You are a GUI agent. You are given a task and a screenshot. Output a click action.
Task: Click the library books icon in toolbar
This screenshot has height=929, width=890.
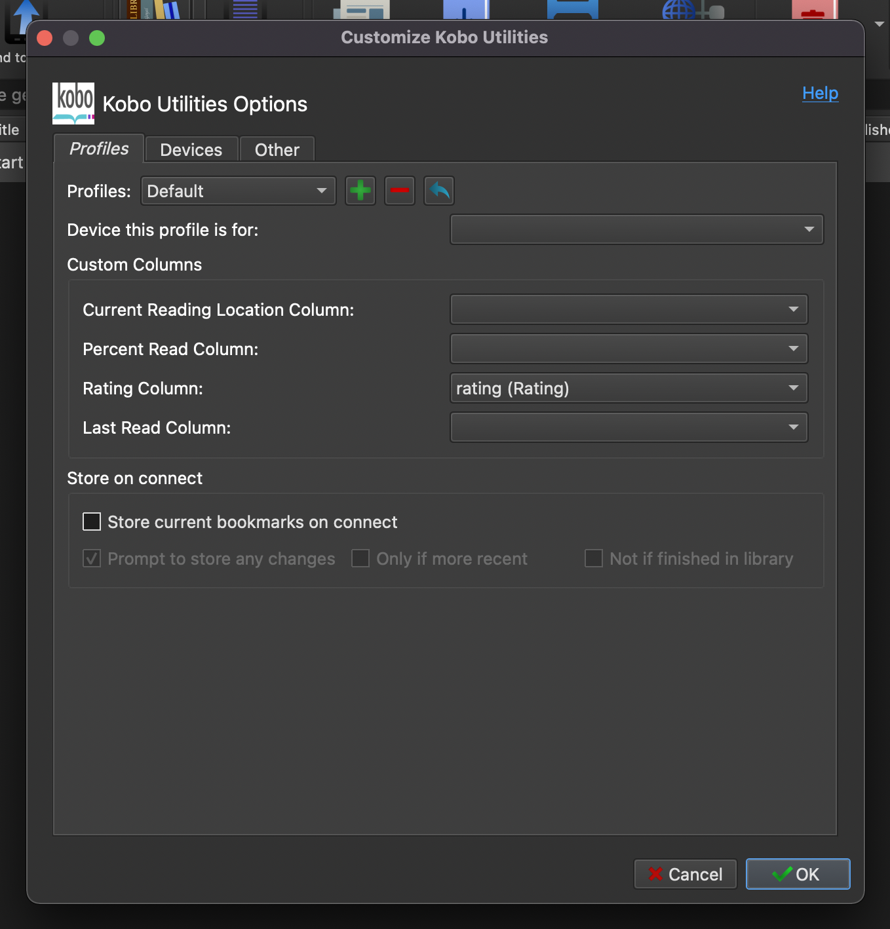pos(157,9)
